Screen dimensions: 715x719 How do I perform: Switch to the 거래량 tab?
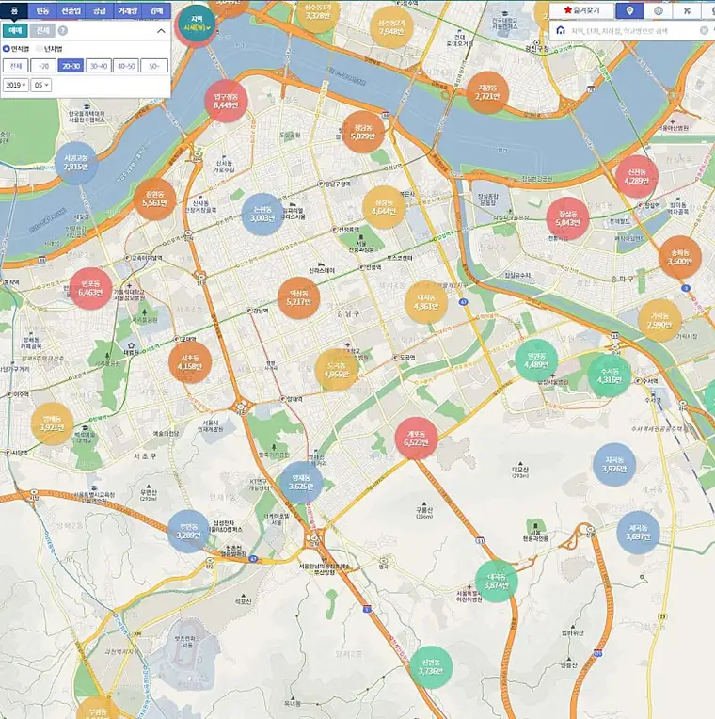coord(128,10)
